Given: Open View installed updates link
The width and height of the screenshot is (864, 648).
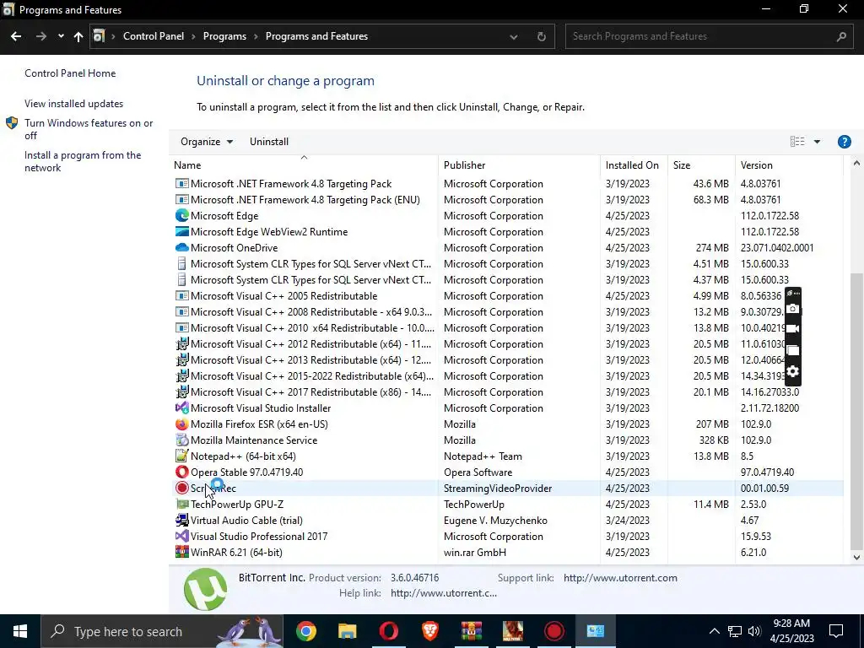Looking at the screenshot, I should coord(74,104).
